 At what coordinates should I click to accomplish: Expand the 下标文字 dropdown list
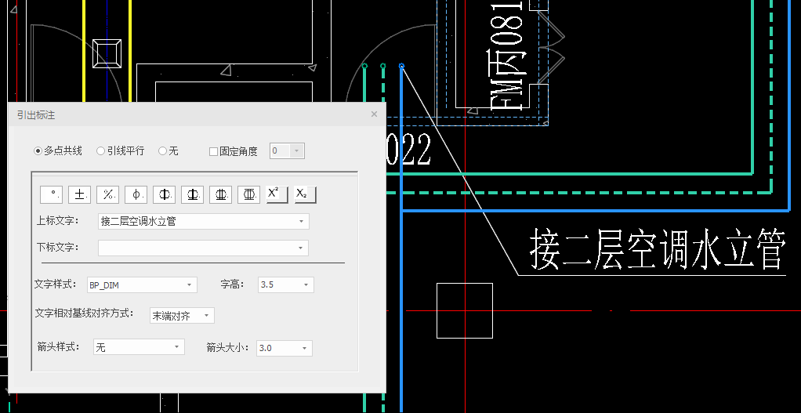point(301,248)
